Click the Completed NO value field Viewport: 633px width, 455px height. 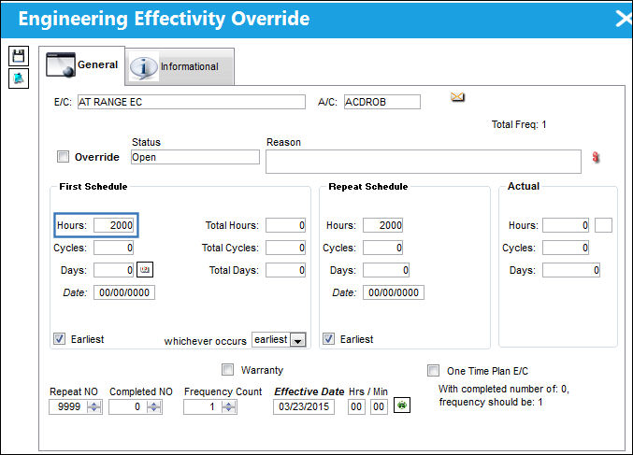point(127,406)
